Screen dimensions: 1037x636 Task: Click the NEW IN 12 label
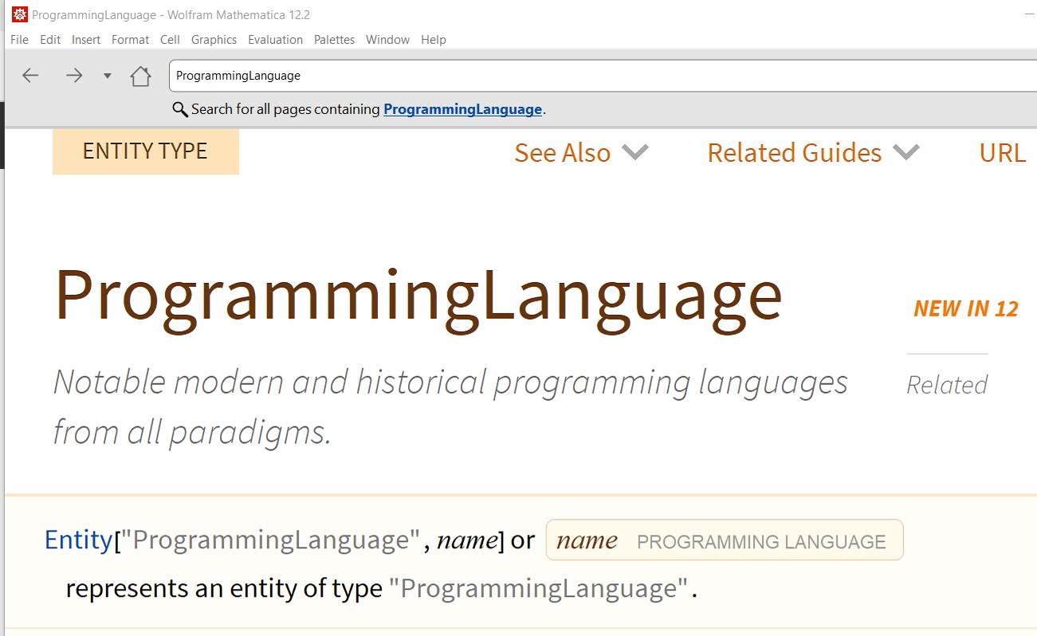click(966, 309)
